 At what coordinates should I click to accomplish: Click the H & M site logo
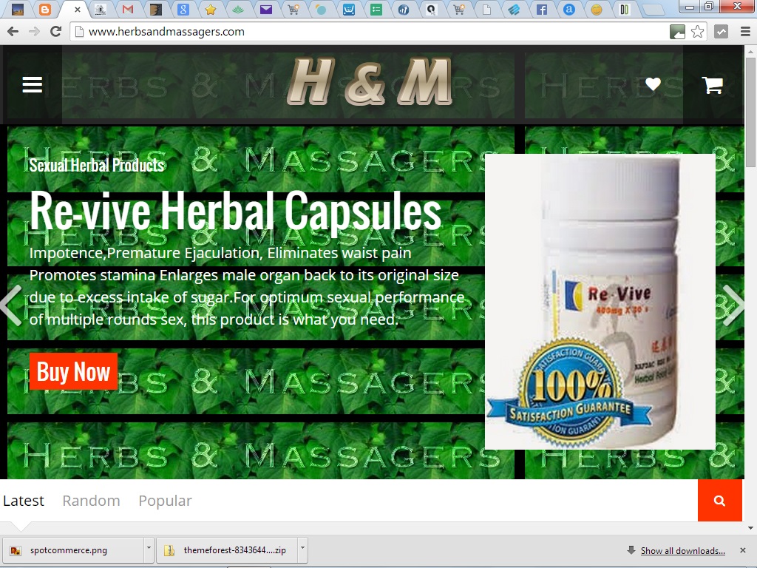coord(370,81)
